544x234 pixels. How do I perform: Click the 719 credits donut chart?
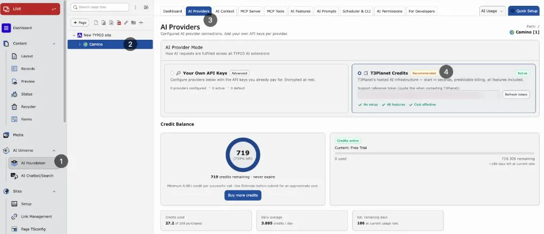click(x=243, y=154)
